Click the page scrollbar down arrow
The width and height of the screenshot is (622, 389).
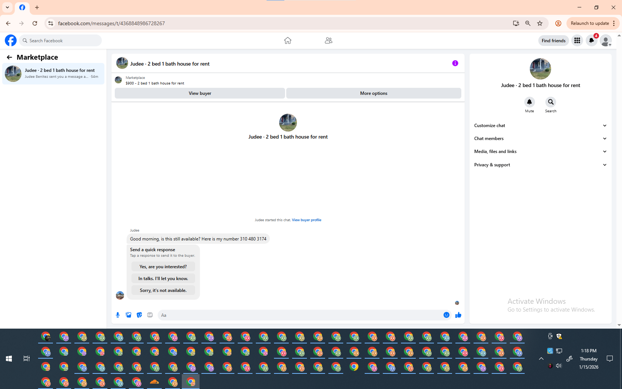click(619, 325)
